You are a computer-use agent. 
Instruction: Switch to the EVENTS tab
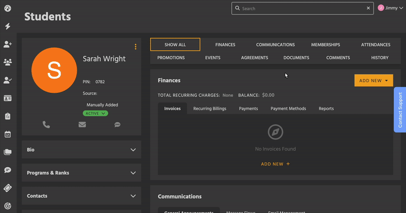(213, 58)
